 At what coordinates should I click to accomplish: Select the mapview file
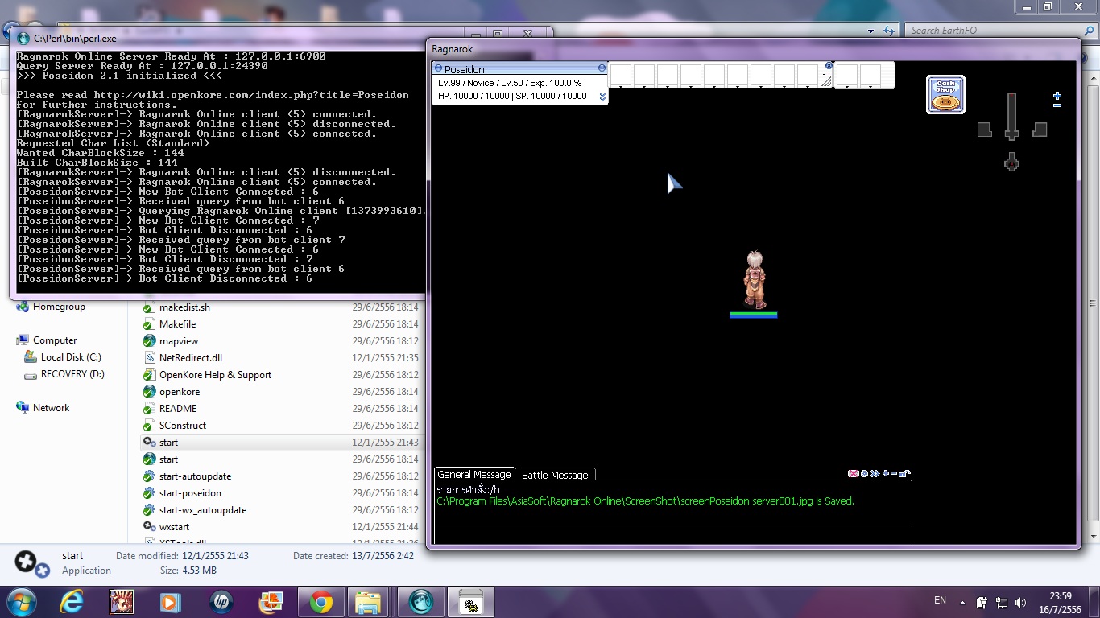(x=179, y=341)
